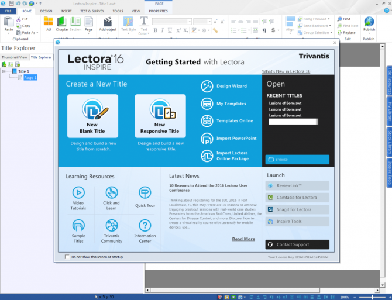This screenshot has width=392, height=300.
Task: Open first Lesions of Bone.awt recent title
Action: pyautogui.click(x=285, y=103)
